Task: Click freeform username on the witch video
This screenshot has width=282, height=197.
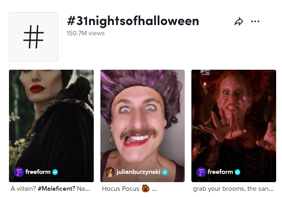Action: [221, 172]
